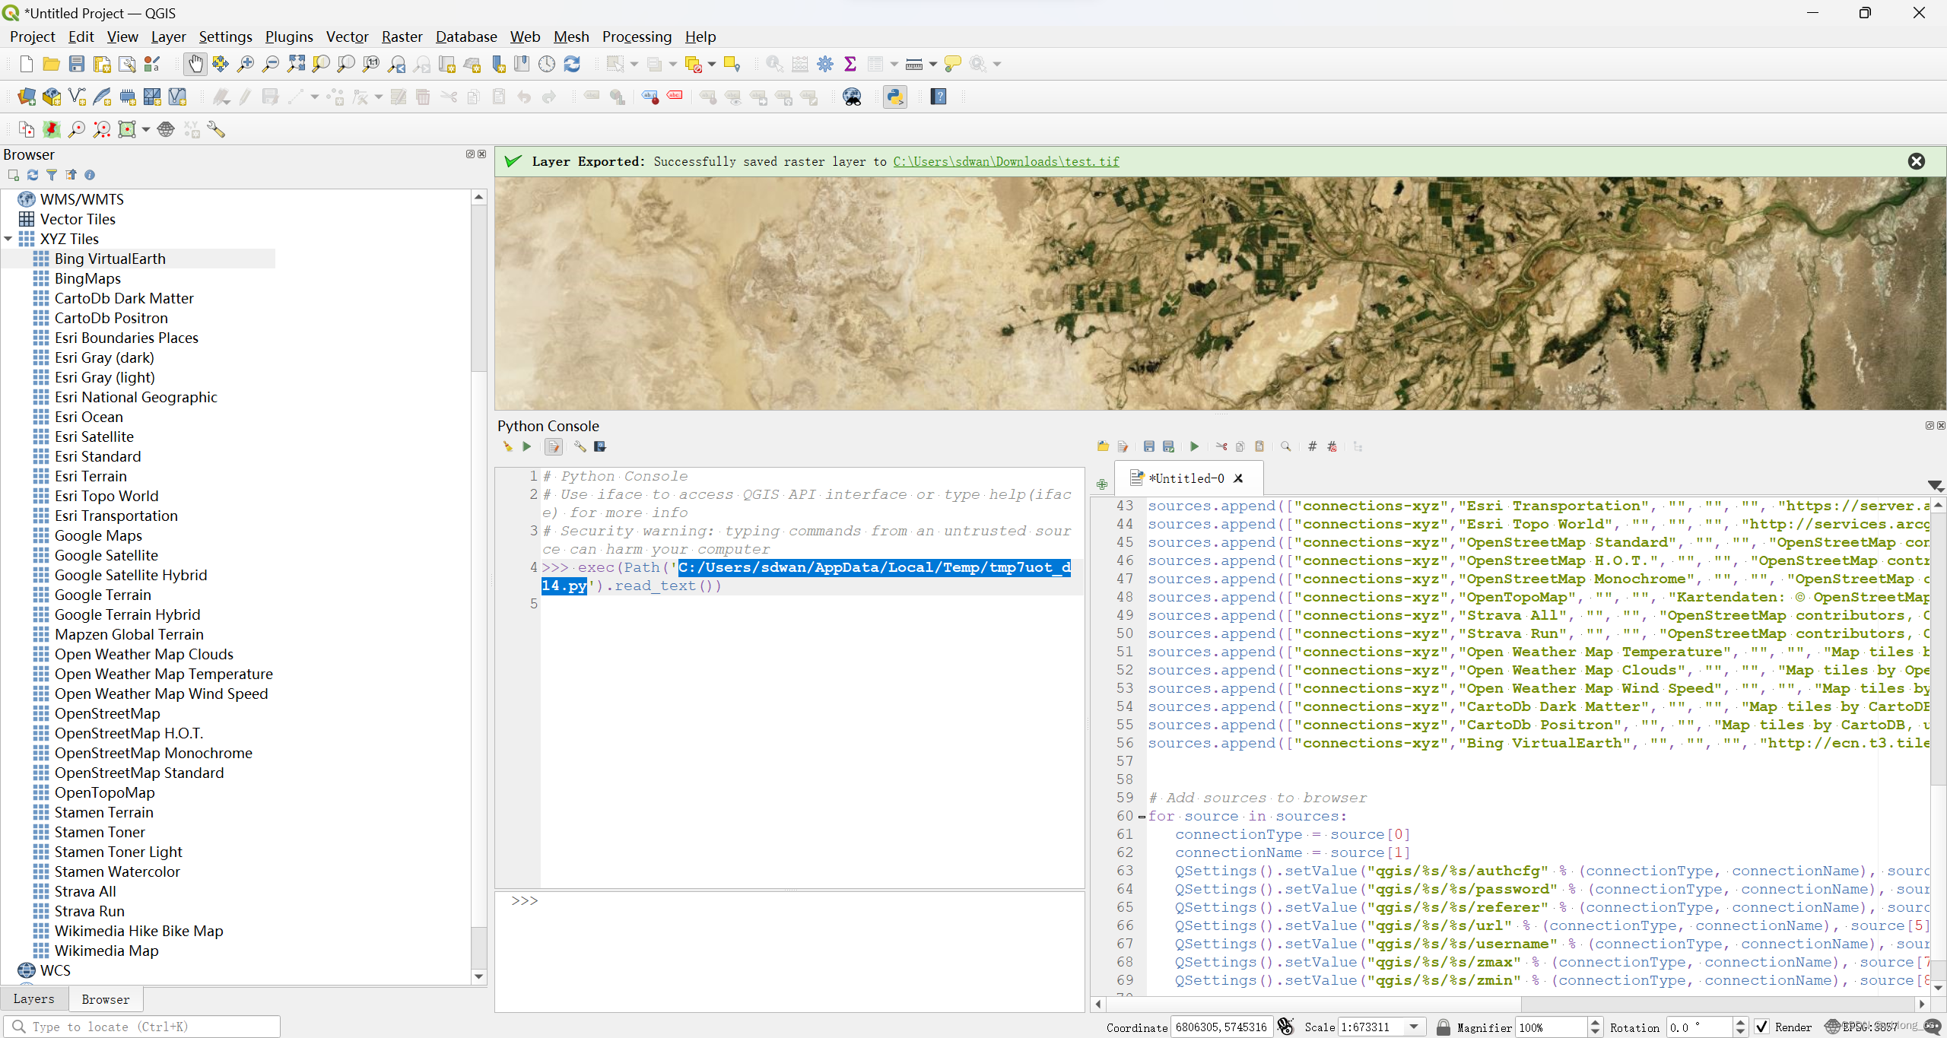1947x1038 pixels.
Task: Enable comment on selected console code
Action: coord(1311,446)
